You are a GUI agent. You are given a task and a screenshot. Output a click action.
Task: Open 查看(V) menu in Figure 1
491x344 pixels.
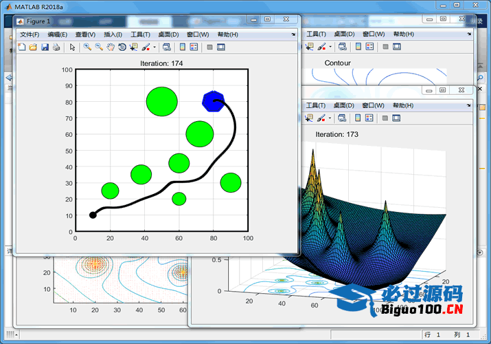(x=85, y=34)
